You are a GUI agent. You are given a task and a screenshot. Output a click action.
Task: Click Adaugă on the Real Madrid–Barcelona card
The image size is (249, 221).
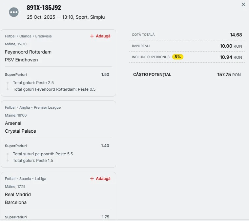pos(100,179)
